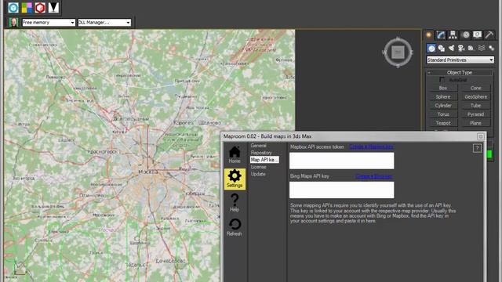Screen dimensions: 502x282
Task: Select the Map API keys tab
Action: pyautogui.click(x=264, y=160)
